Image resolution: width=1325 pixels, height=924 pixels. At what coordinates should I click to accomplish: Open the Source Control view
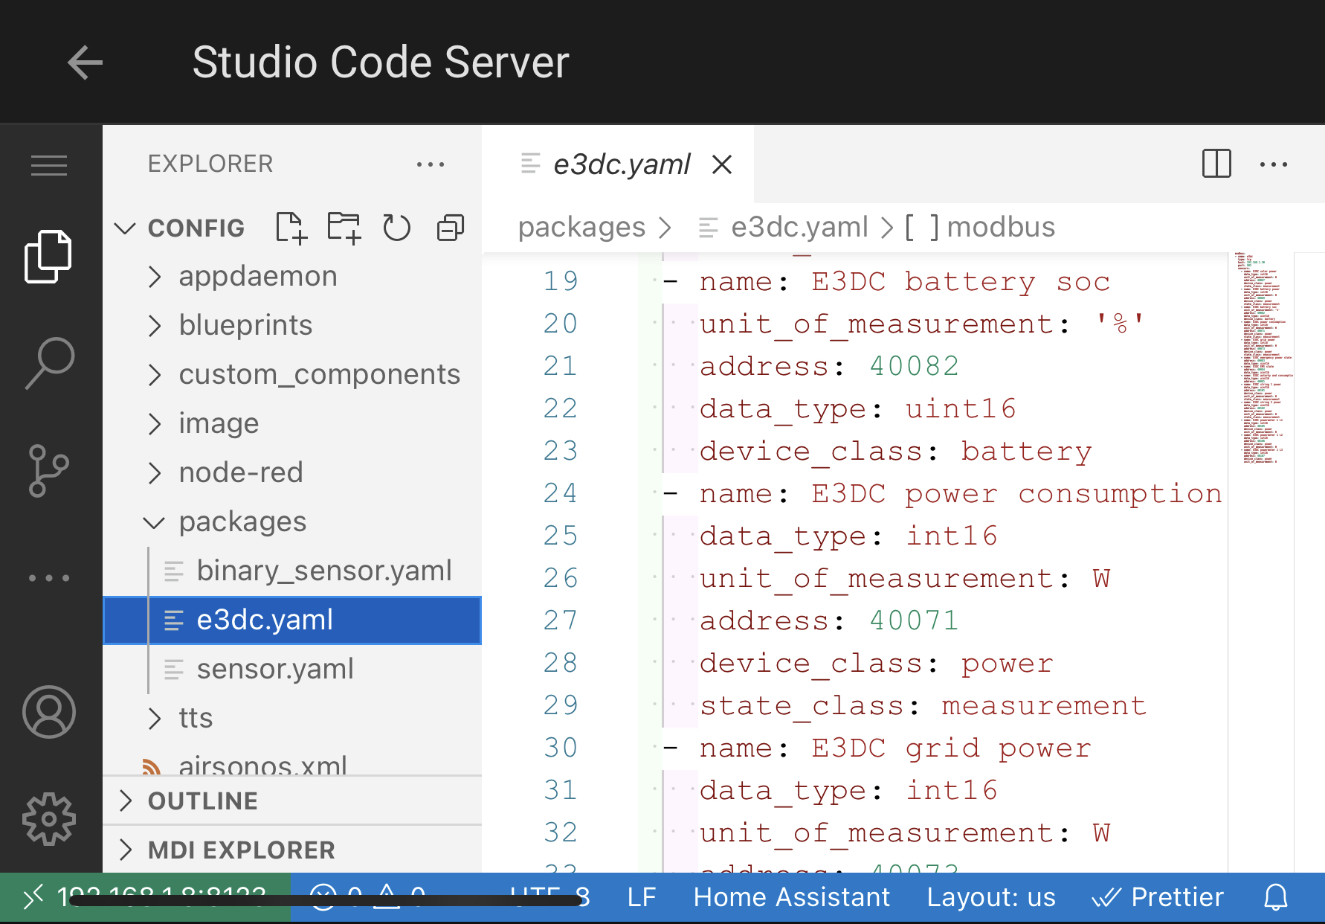point(49,470)
